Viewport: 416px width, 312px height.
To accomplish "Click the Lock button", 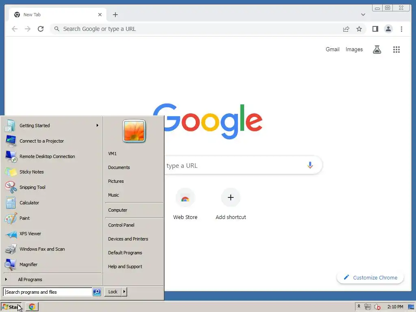I will tap(113, 292).
